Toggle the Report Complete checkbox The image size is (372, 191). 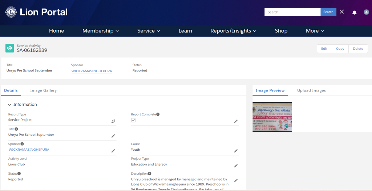tap(133, 120)
